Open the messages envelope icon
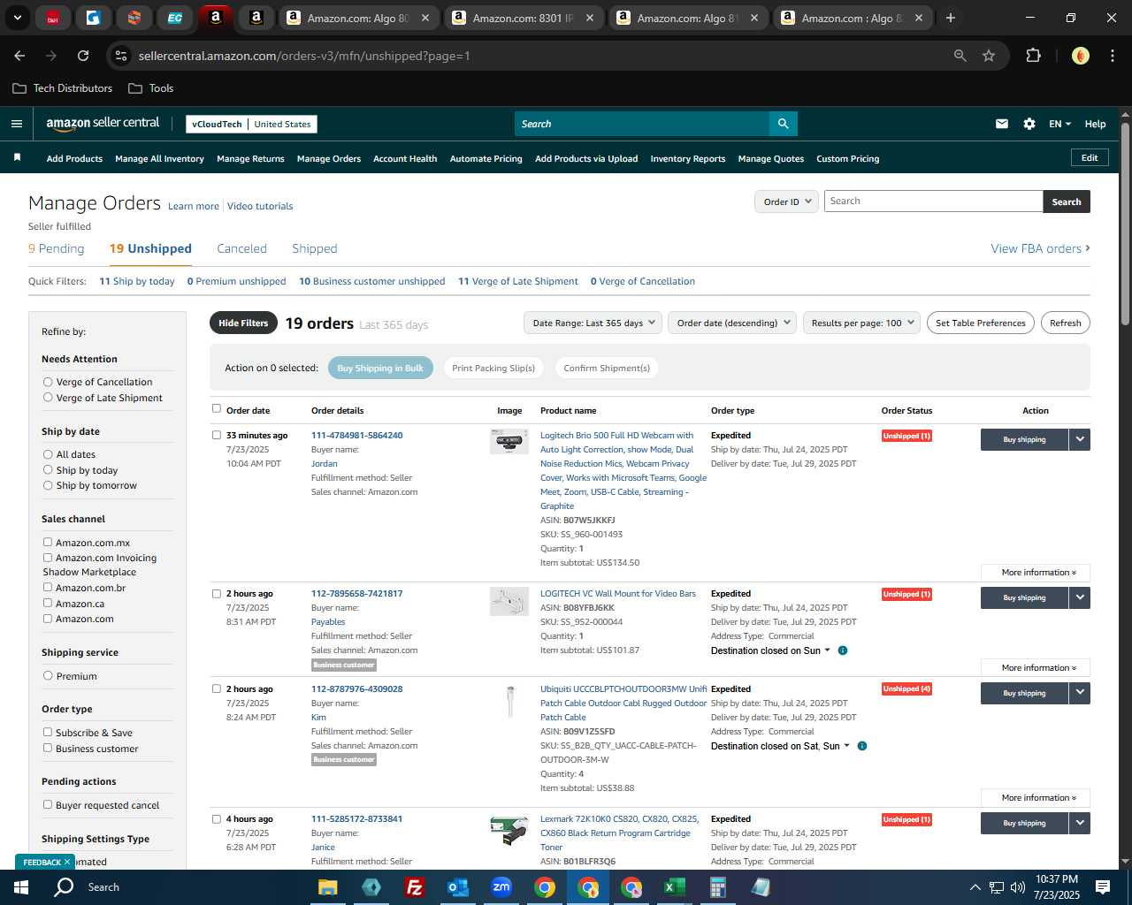Viewport: 1132px width, 905px height. (1002, 124)
